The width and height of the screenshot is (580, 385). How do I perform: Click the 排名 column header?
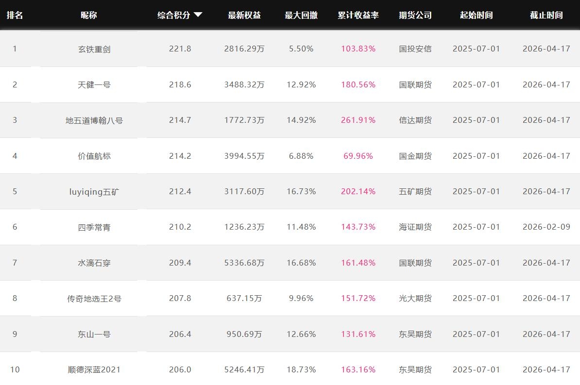[15, 15]
